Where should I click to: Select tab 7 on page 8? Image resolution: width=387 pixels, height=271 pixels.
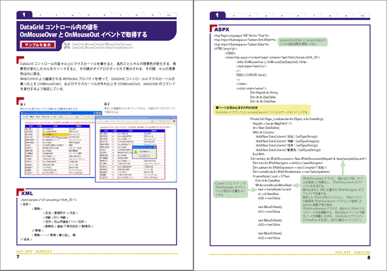(x=314, y=15)
